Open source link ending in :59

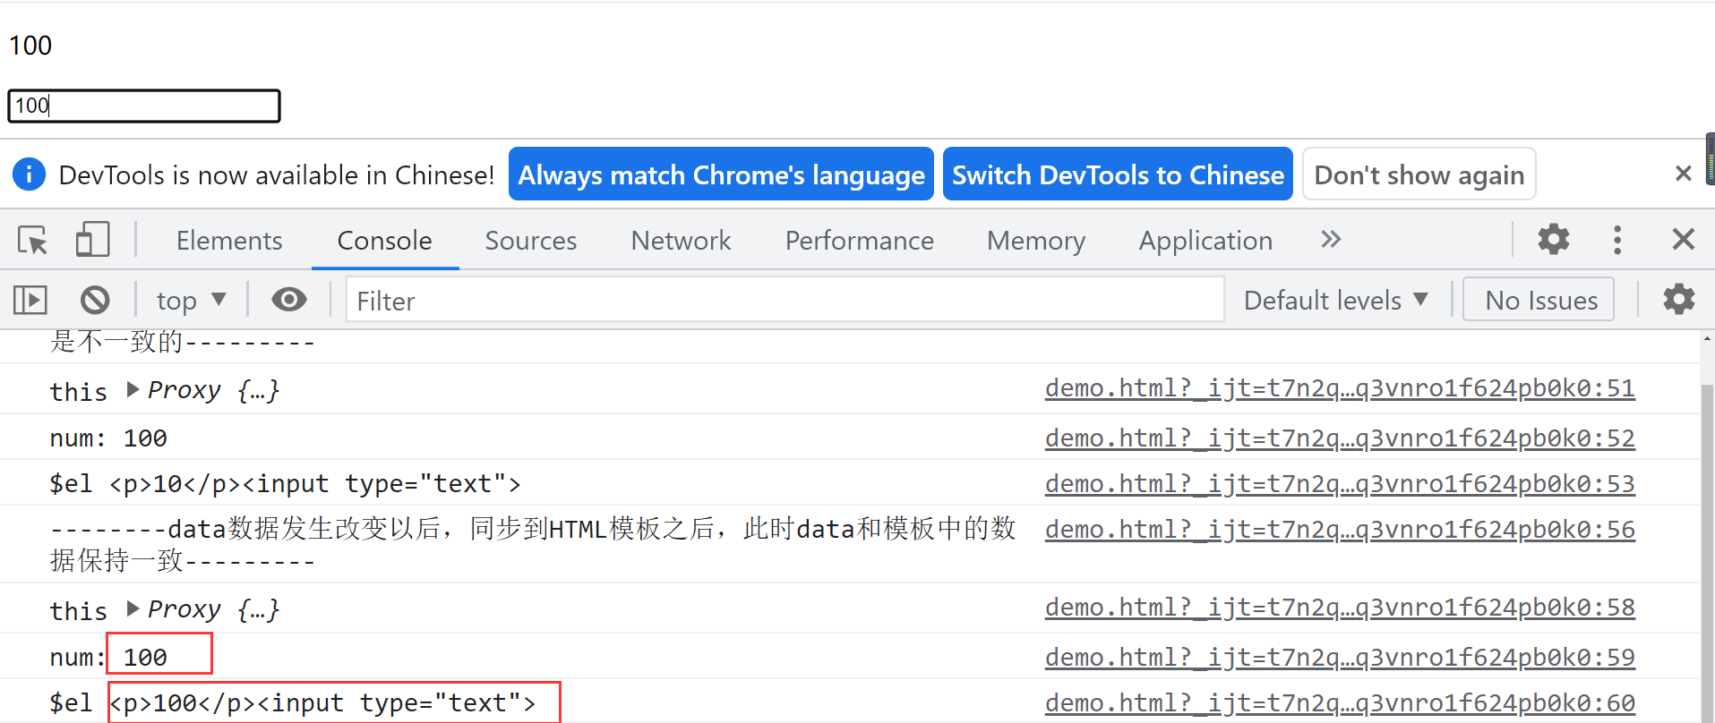[1340, 657]
